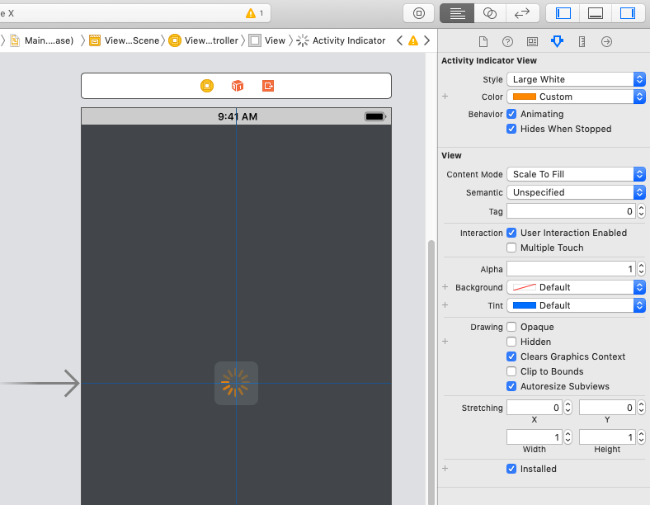
Task: Uncheck the Animating checkbox
Action: click(511, 115)
